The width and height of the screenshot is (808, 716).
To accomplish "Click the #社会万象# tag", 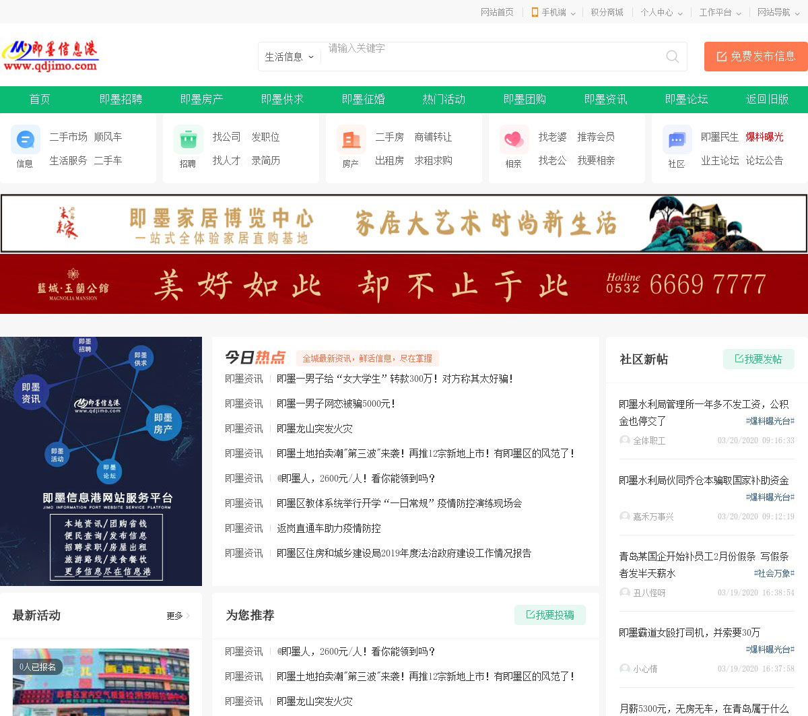I will click(774, 573).
